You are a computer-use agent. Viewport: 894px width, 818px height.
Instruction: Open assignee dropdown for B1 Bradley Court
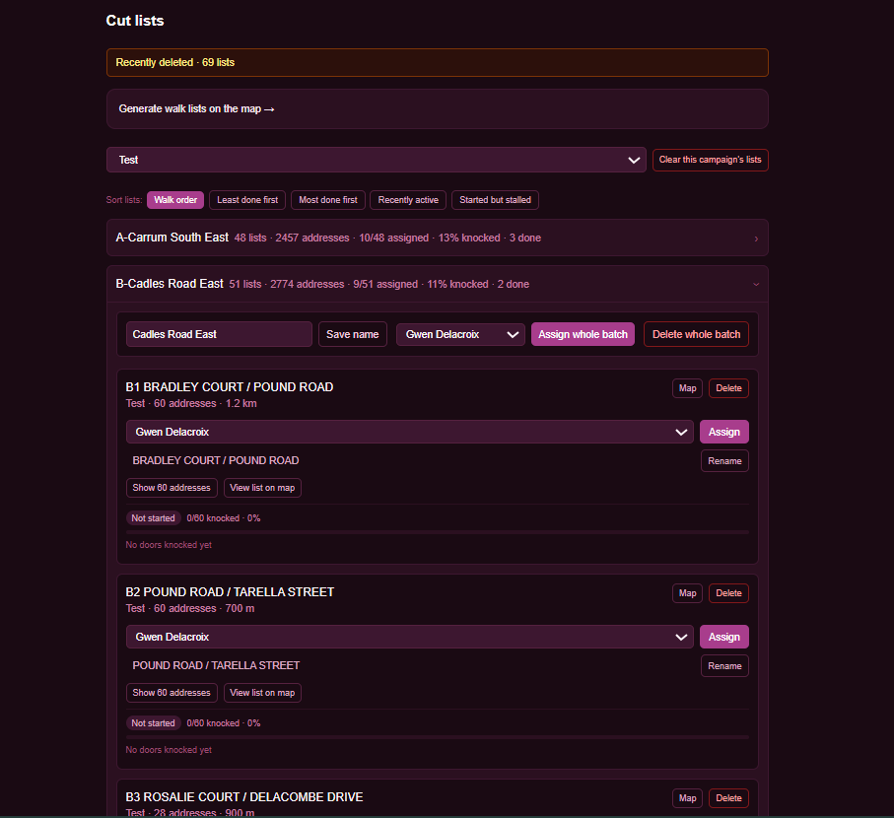coord(409,432)
